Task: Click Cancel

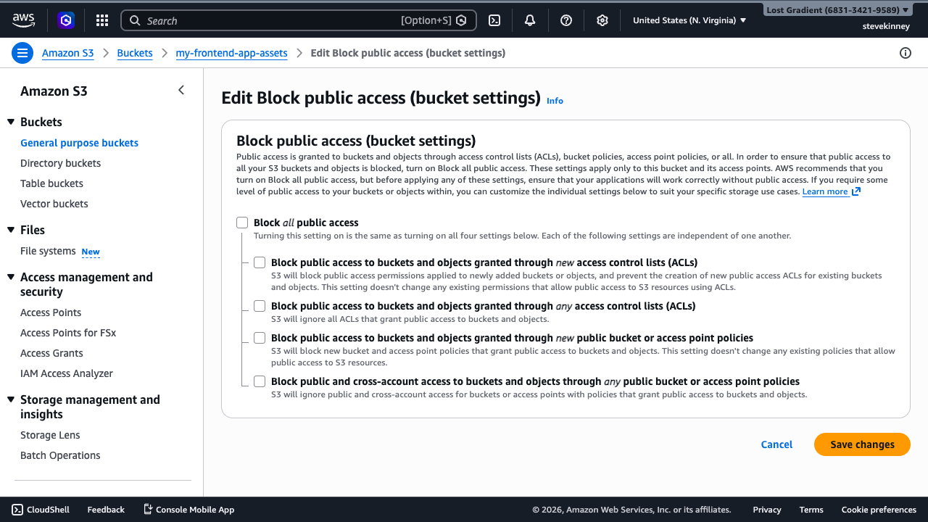Action: coord(776,444)
